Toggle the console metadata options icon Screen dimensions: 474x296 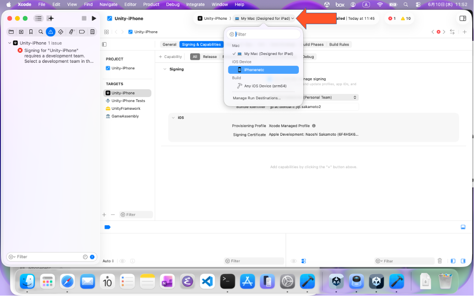(x=304, y=261)
